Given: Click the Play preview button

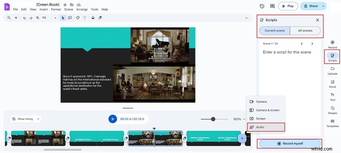Looking at the screenshot, I should point(288,6).
